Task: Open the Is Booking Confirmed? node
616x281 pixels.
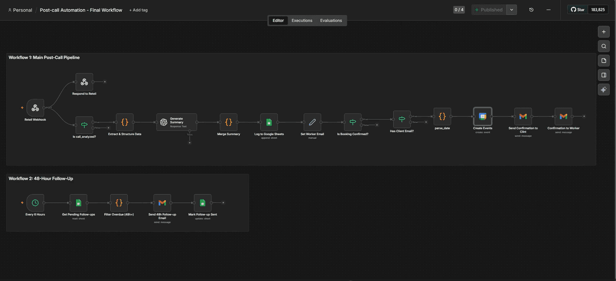Action: click(x=353, y=122)
